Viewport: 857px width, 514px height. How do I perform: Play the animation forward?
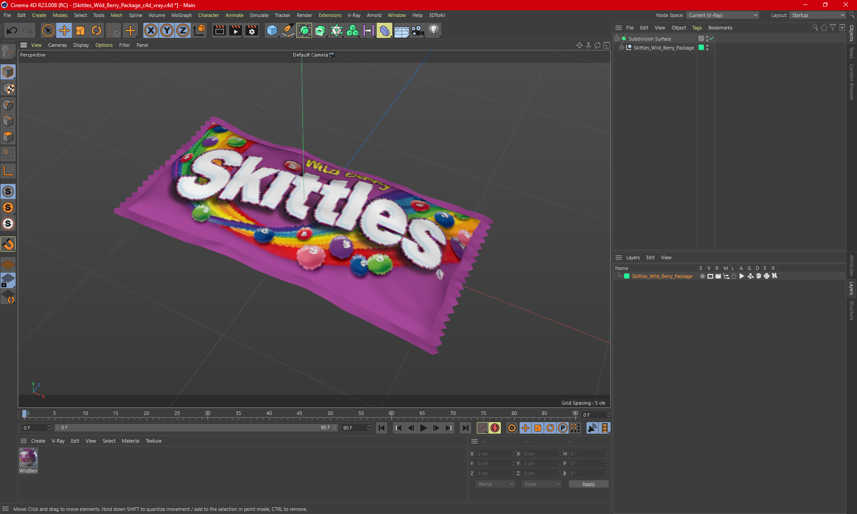pyautogui.click(x=423, y=428)
